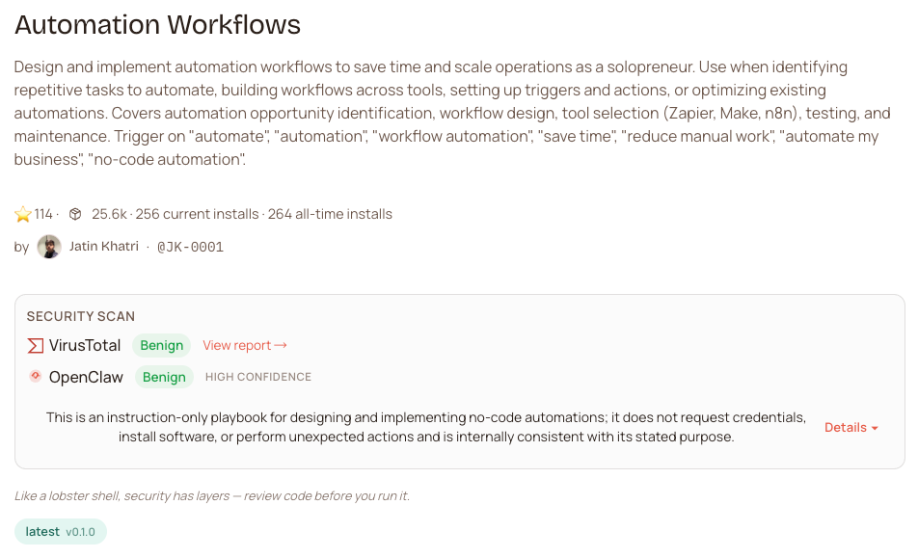Viewport: 918px width, 558px height.
Task: Click the VirusTotal scanner name text
Action: point(85,345)
